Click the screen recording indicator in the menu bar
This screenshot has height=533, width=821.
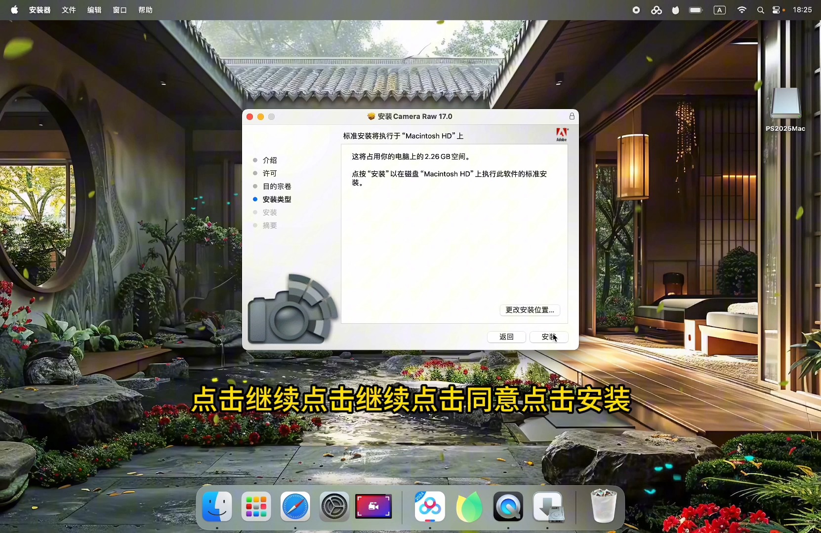pyautogui.click(x=636, y=10)
